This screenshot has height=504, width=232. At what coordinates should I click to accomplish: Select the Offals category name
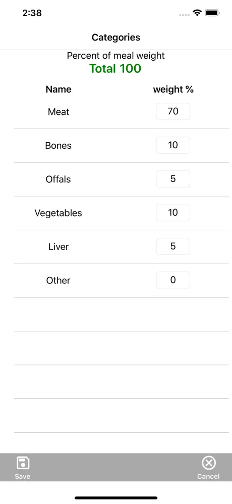pos(59,179)
